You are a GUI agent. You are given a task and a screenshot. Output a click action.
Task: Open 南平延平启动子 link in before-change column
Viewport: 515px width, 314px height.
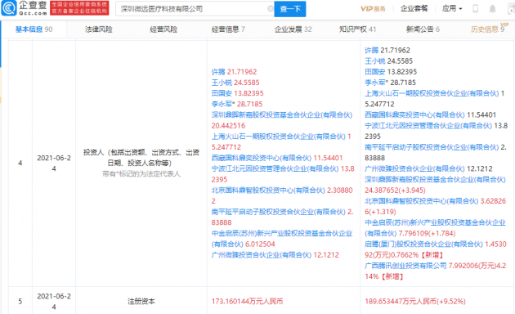tap(279, 212)
